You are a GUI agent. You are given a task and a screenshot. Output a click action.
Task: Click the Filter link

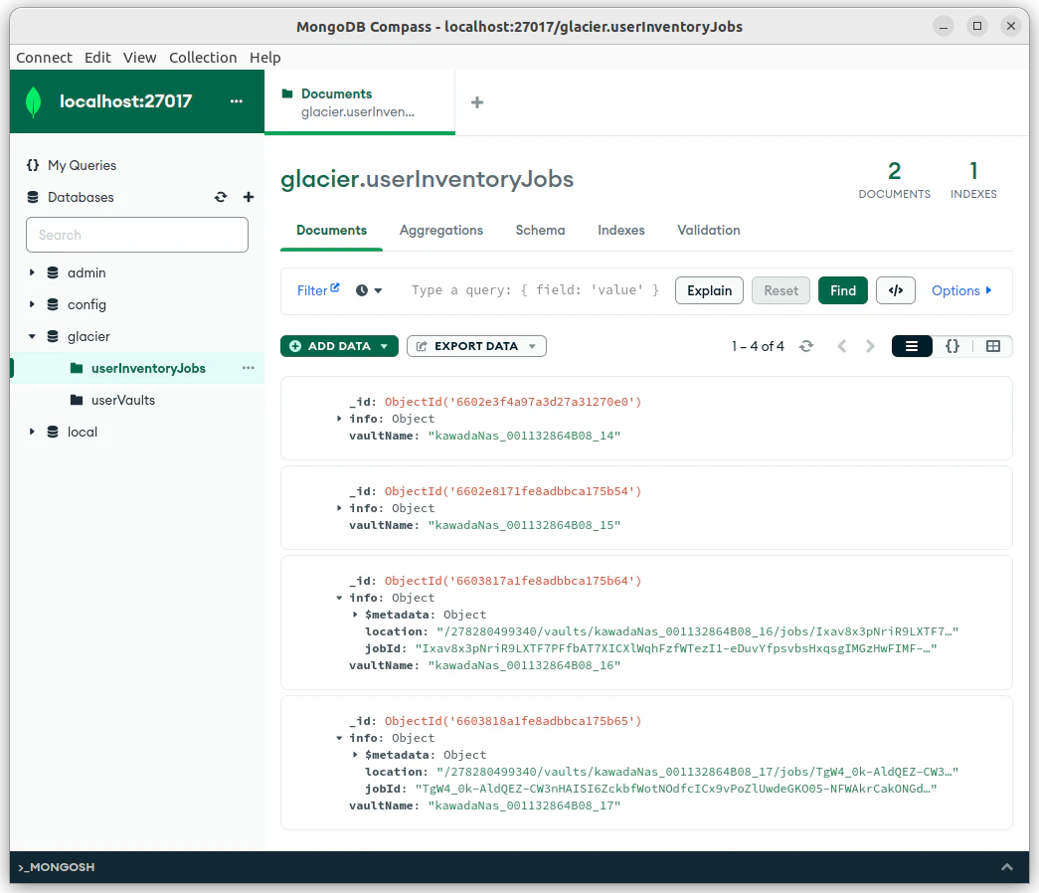tap(312, 291)
